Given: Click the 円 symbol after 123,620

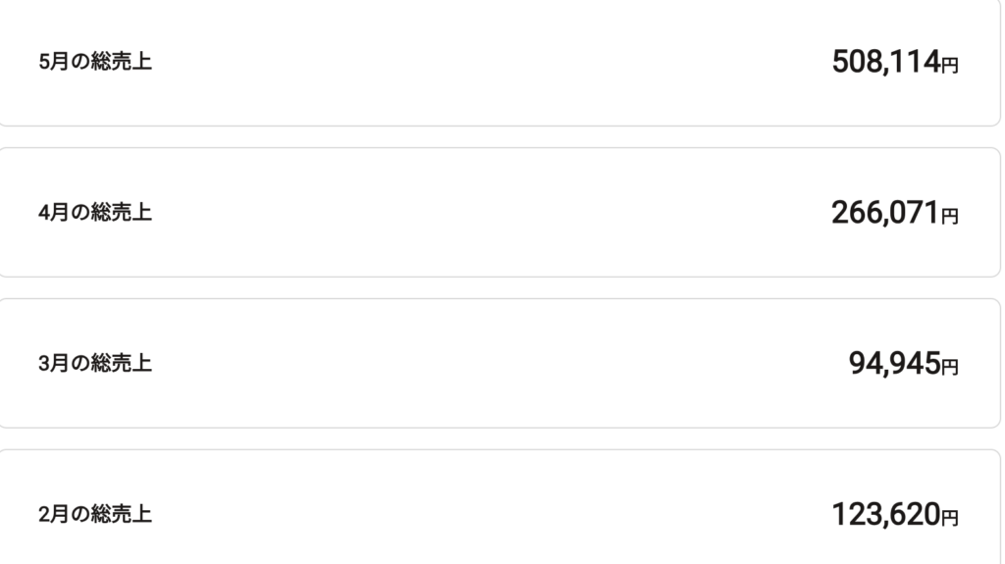Looking at the screenshot, I should pos(949,517).
